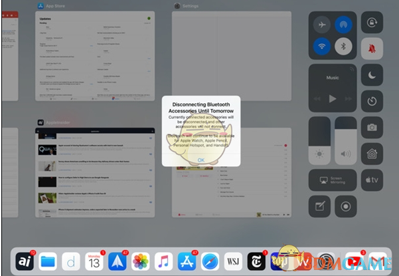Toggle the red bell mute control

pos(372,49)
